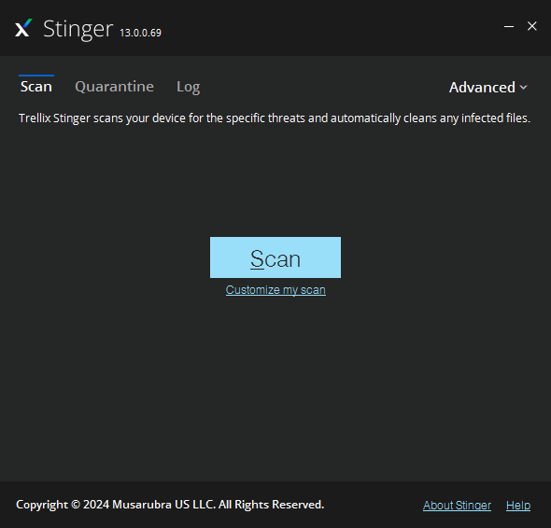Click the version number 13.0.0.69
Screen dimensions: 551x528
coord(141,33)
